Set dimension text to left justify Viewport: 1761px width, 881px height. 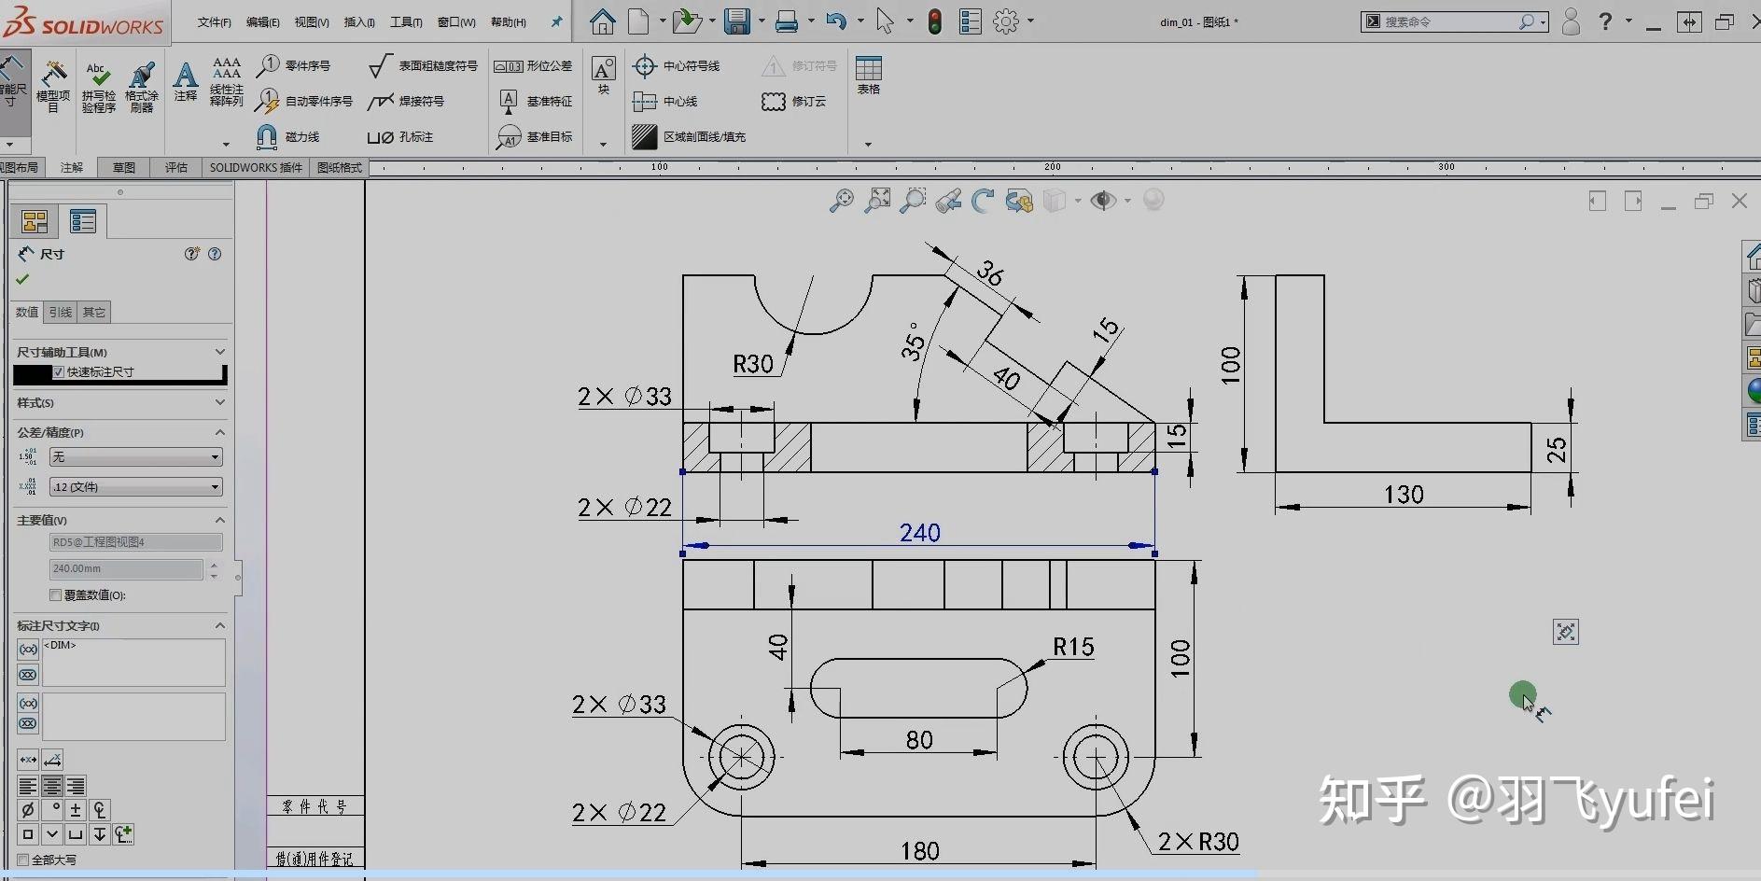point(28,786)
